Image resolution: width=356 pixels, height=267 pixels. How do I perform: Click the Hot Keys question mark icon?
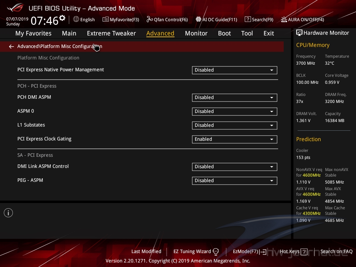(304, 252)
